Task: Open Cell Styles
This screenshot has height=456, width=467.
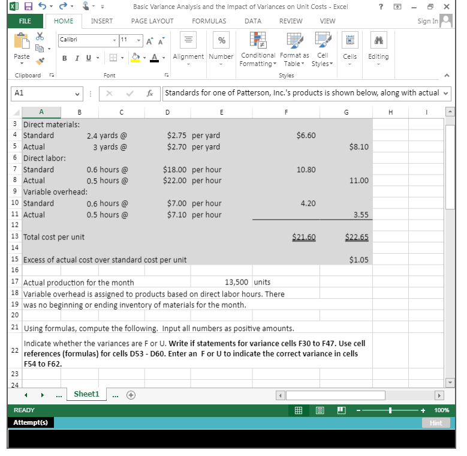Action: coord(323,50)
